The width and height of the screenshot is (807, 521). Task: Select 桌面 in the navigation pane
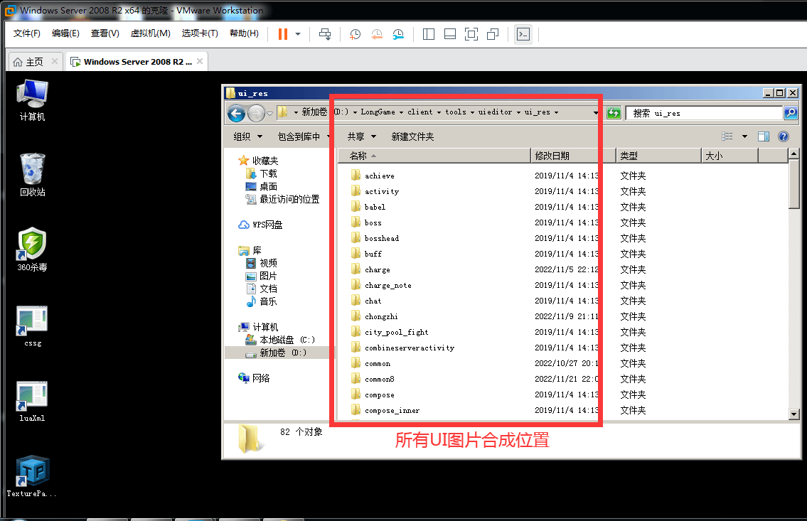point(262,187)
